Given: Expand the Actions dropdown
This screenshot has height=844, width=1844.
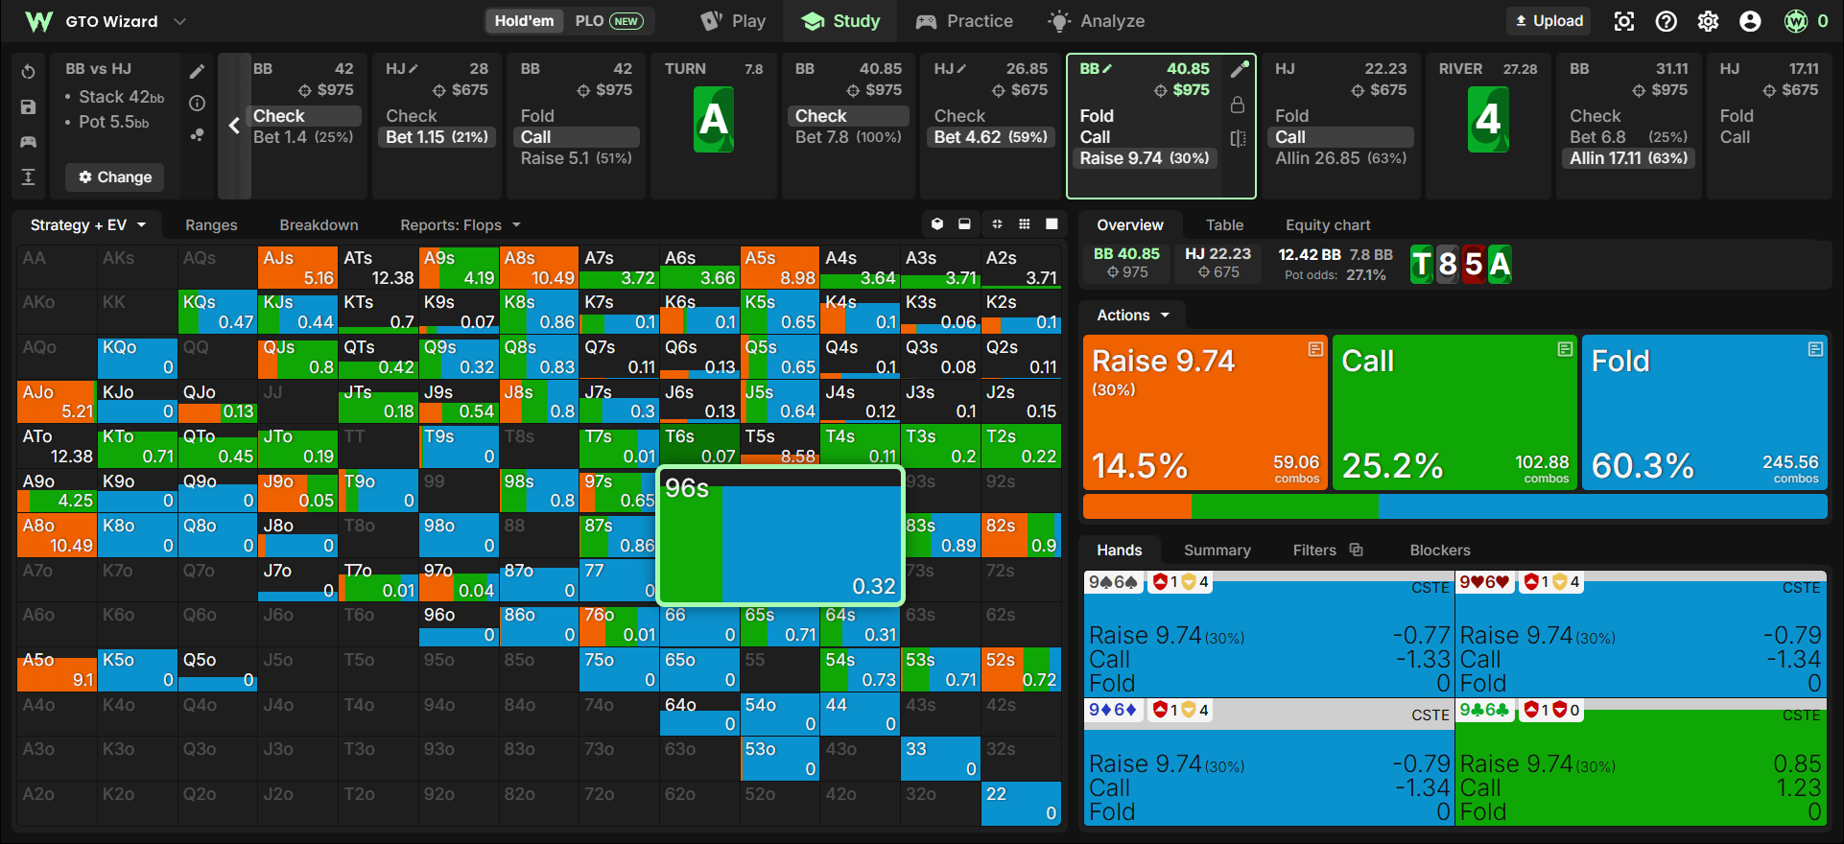Looking at the screenshot, I should [x=1133, y=316].
